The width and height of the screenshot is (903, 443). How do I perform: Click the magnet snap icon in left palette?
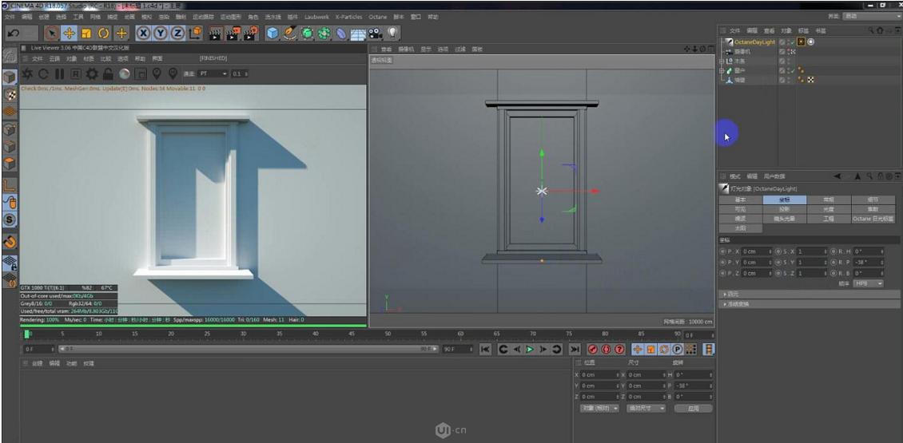10,242
